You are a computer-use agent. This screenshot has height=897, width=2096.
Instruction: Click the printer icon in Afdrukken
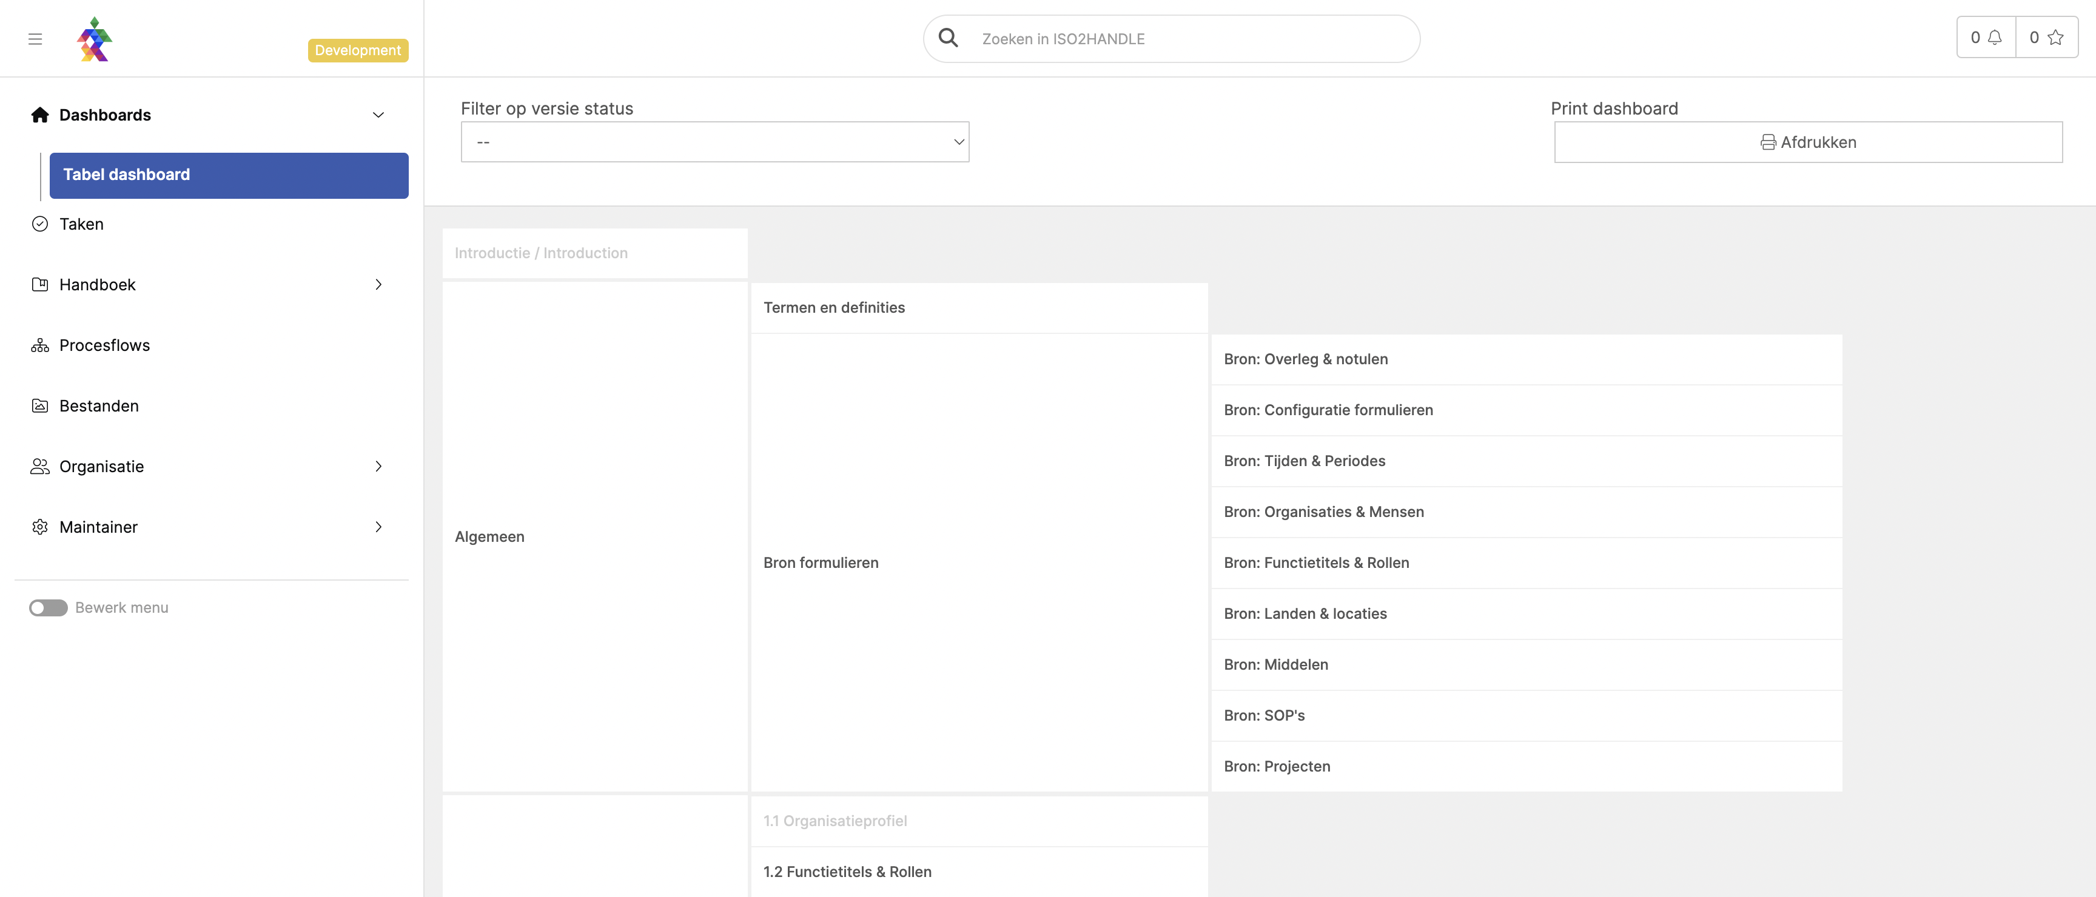tap(1768, 142)
